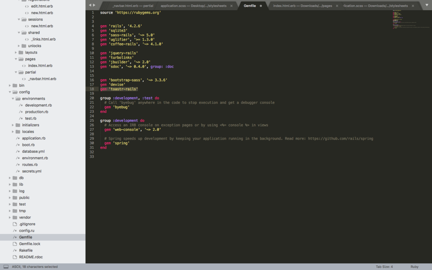
Task: Open routes.rb file
Action: [x=30, y=165]
